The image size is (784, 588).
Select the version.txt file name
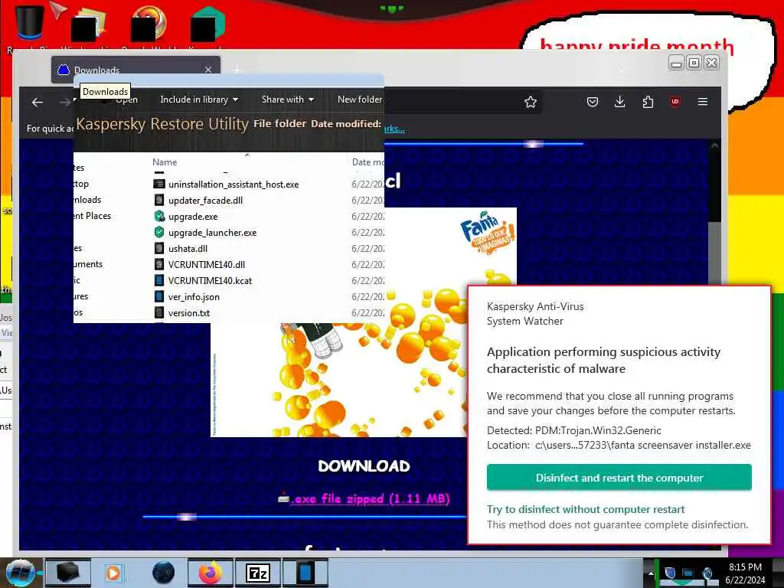[189, 313]
